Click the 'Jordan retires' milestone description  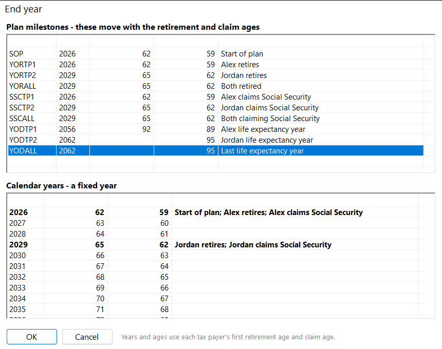tap(244, 75)
